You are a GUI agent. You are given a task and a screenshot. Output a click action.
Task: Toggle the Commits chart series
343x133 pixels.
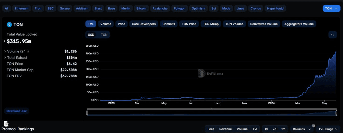click(169, 24)
